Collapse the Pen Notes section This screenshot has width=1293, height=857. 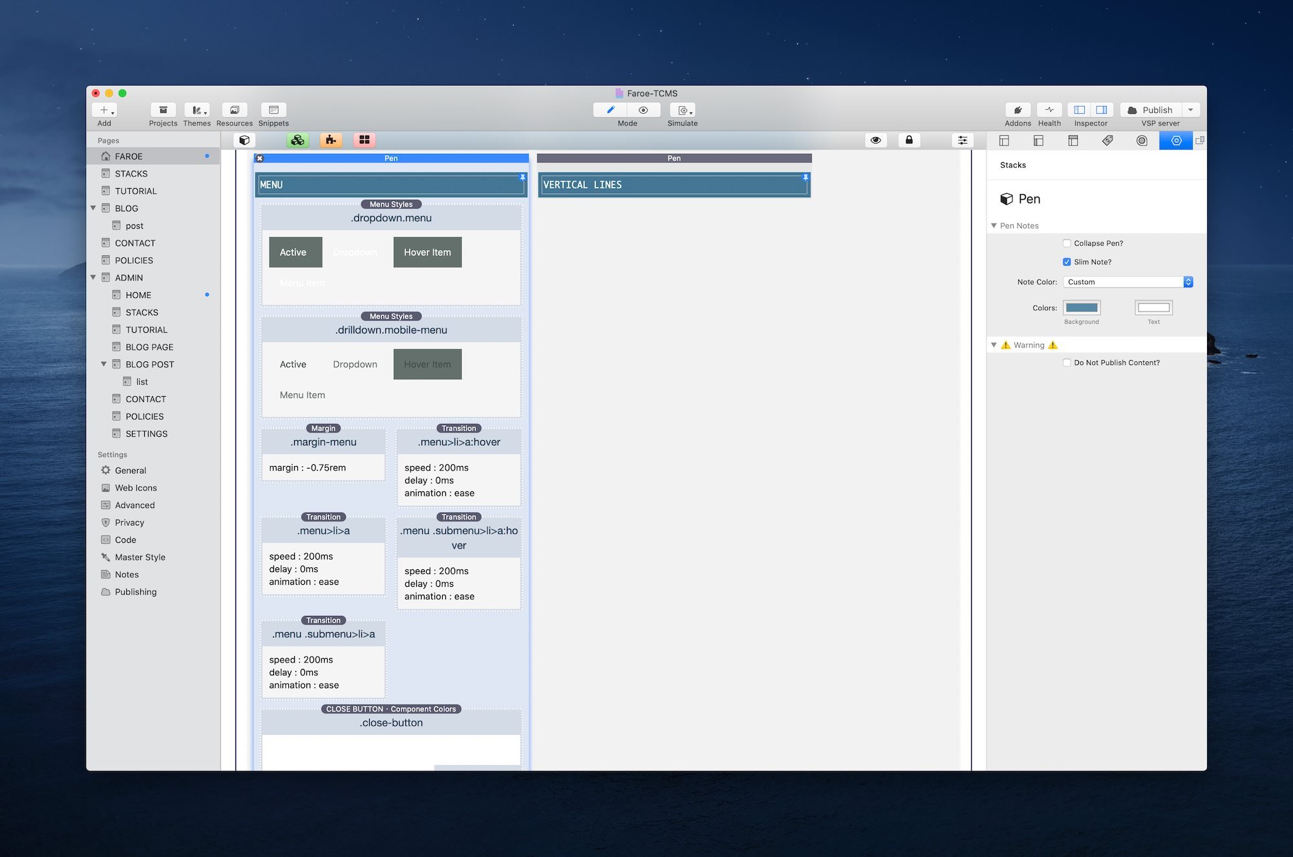pyautogui.click(x=994, y=226)
